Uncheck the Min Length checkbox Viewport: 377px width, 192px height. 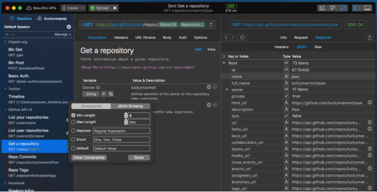(73, 115)
